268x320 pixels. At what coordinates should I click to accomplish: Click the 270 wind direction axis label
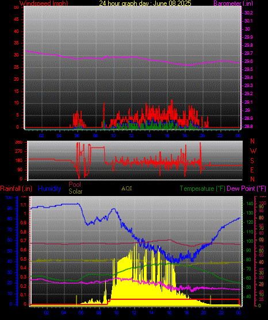pyautogui.click(x=19, y=152)
